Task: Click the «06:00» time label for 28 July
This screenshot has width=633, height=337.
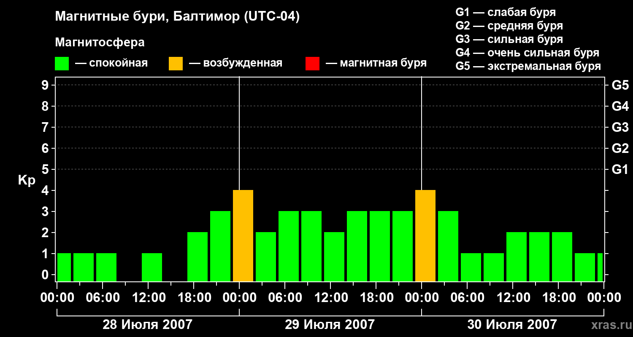Action: pyautogui.click(x=103, y=297)
